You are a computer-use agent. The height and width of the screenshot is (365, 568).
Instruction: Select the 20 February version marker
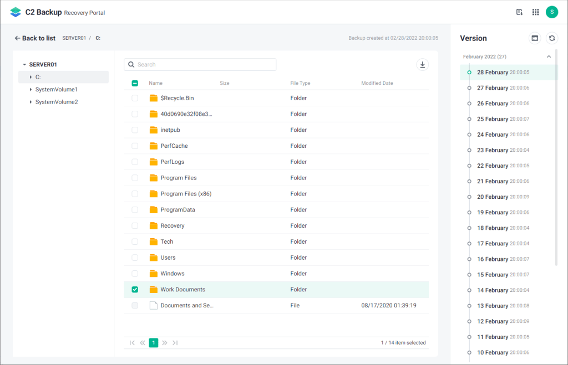click(470, 197)
